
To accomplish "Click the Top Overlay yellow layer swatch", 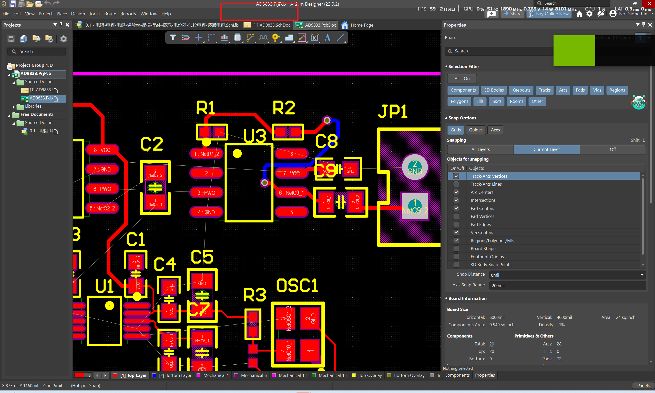I will 353,375.
